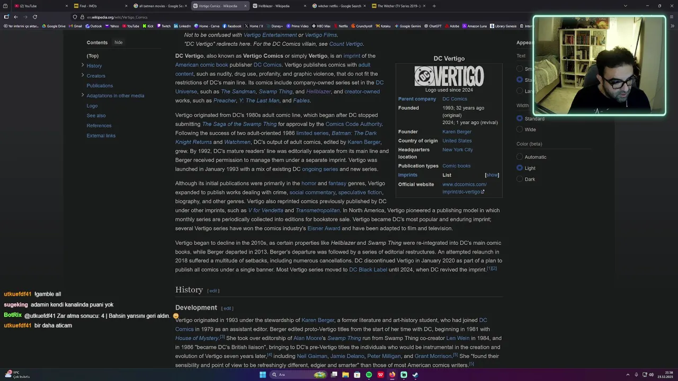Open Spotify from the taskbar
This screenshot has height=381, width=678.
[x=369, y=375]
